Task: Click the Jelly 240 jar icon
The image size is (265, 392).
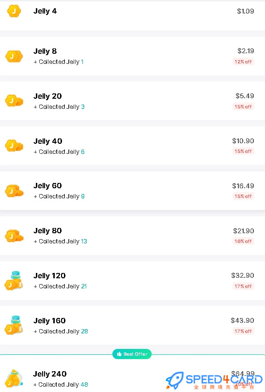Action: pyautogui.click(x=14, y=378)
